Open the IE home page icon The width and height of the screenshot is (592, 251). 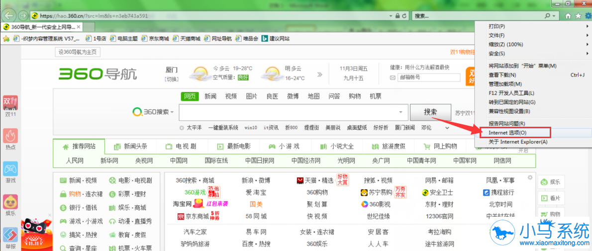tap(568, 16)
